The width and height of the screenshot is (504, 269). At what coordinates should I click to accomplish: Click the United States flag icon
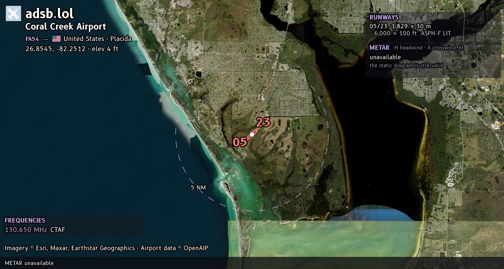[56, 39]
